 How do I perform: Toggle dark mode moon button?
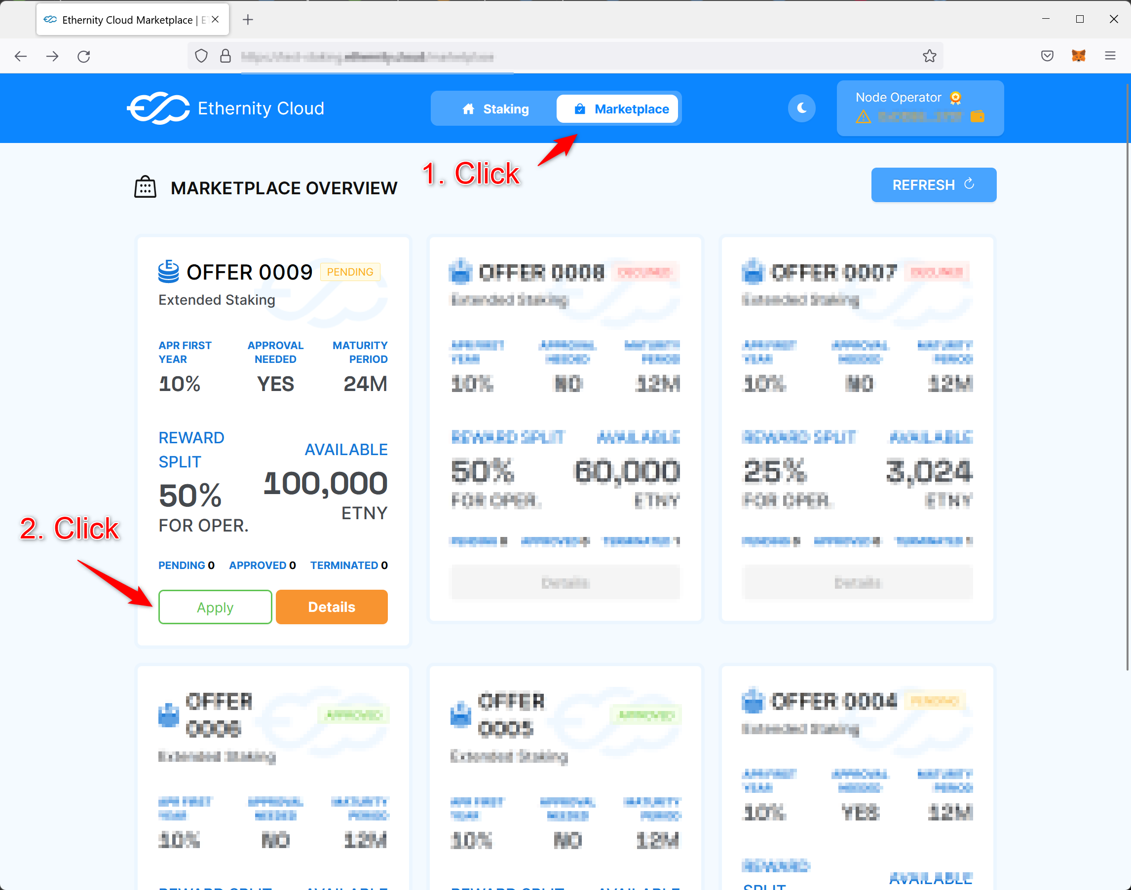point(801,108)
